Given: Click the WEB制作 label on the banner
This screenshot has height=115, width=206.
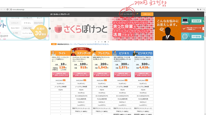Looking at the screenshot, I should (x=196, y=21).
